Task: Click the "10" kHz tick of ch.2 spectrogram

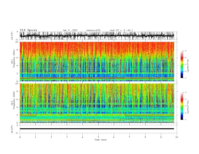Action: 17,84
